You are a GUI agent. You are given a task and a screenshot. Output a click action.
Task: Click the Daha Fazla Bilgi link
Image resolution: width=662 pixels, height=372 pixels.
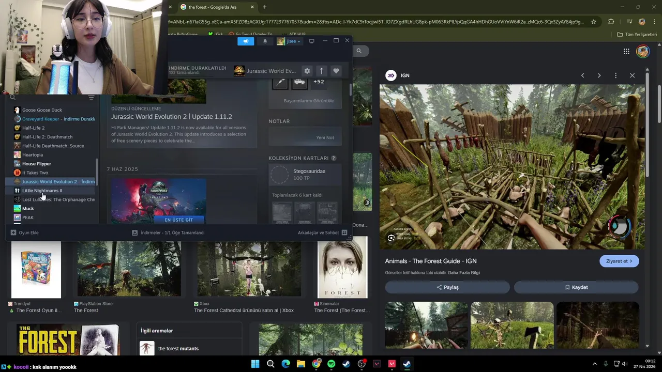click(x=464, y=273)
